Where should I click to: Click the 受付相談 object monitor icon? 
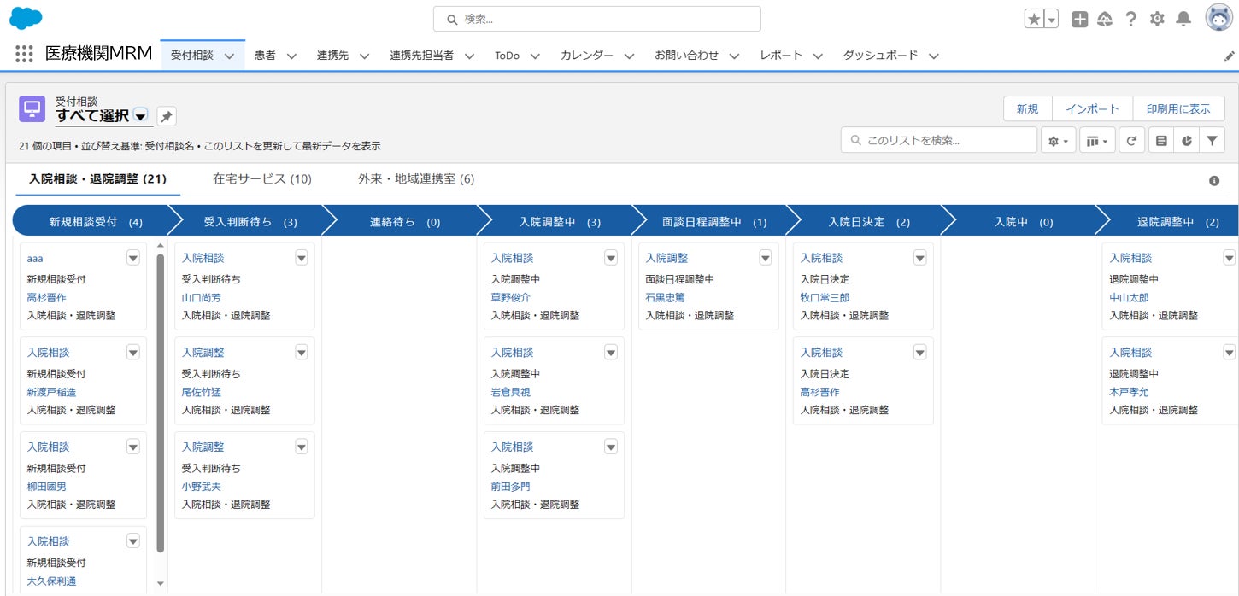pyautogui.click(x=32, y=109)
